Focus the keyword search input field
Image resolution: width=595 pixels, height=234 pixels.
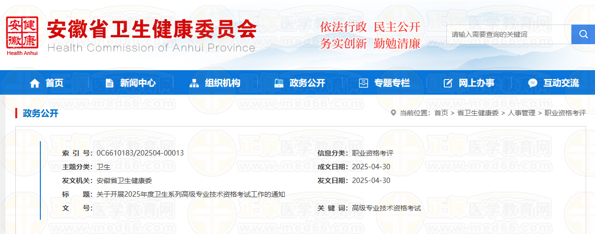point(508,34)
